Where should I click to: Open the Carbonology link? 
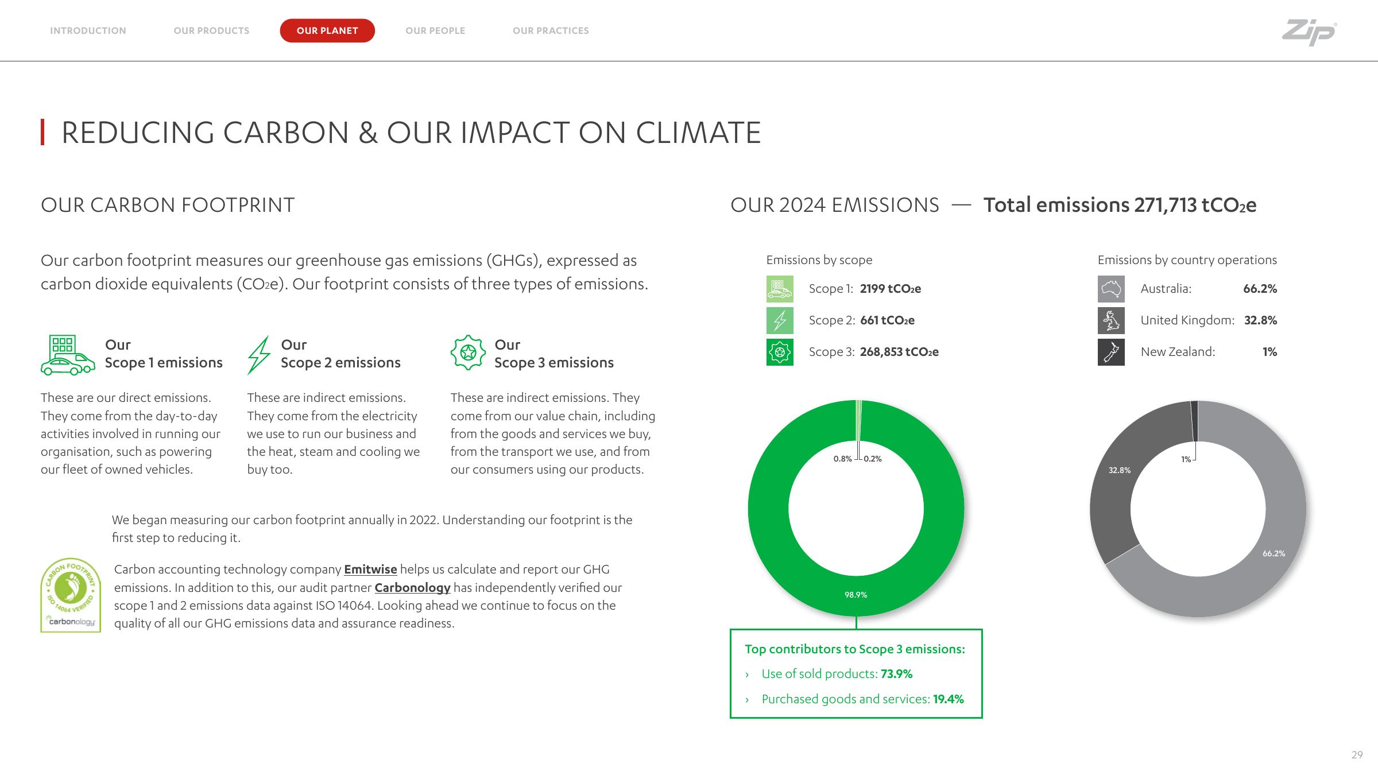coord(412,588)
